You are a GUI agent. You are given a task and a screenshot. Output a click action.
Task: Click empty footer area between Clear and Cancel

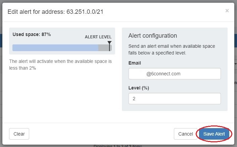click(101, 134)
